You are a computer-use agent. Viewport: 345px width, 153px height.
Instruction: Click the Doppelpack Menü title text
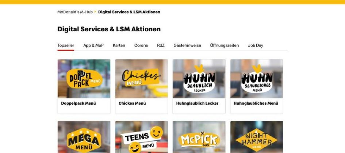78,103
